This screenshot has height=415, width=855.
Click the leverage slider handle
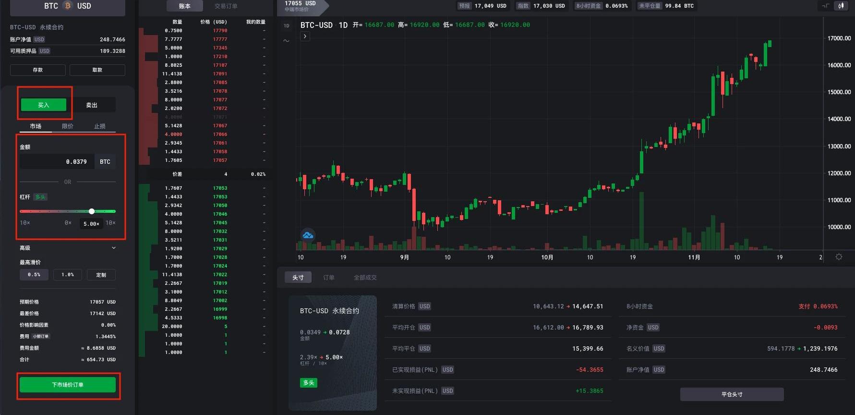(92, 211)
